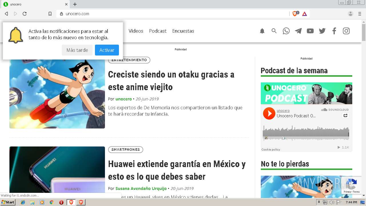
Task: Open the WhatsApp icon link
Action: (x=286, y=31)
